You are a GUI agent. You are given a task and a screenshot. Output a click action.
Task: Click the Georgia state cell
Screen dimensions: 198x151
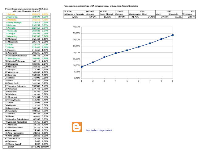tap(19, 75)
